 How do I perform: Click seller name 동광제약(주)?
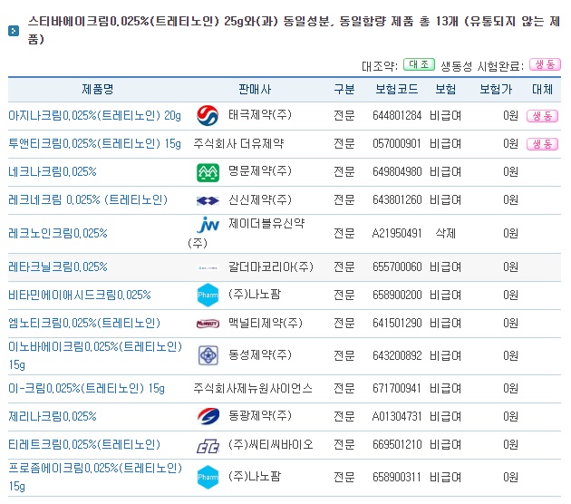(260, 416)
